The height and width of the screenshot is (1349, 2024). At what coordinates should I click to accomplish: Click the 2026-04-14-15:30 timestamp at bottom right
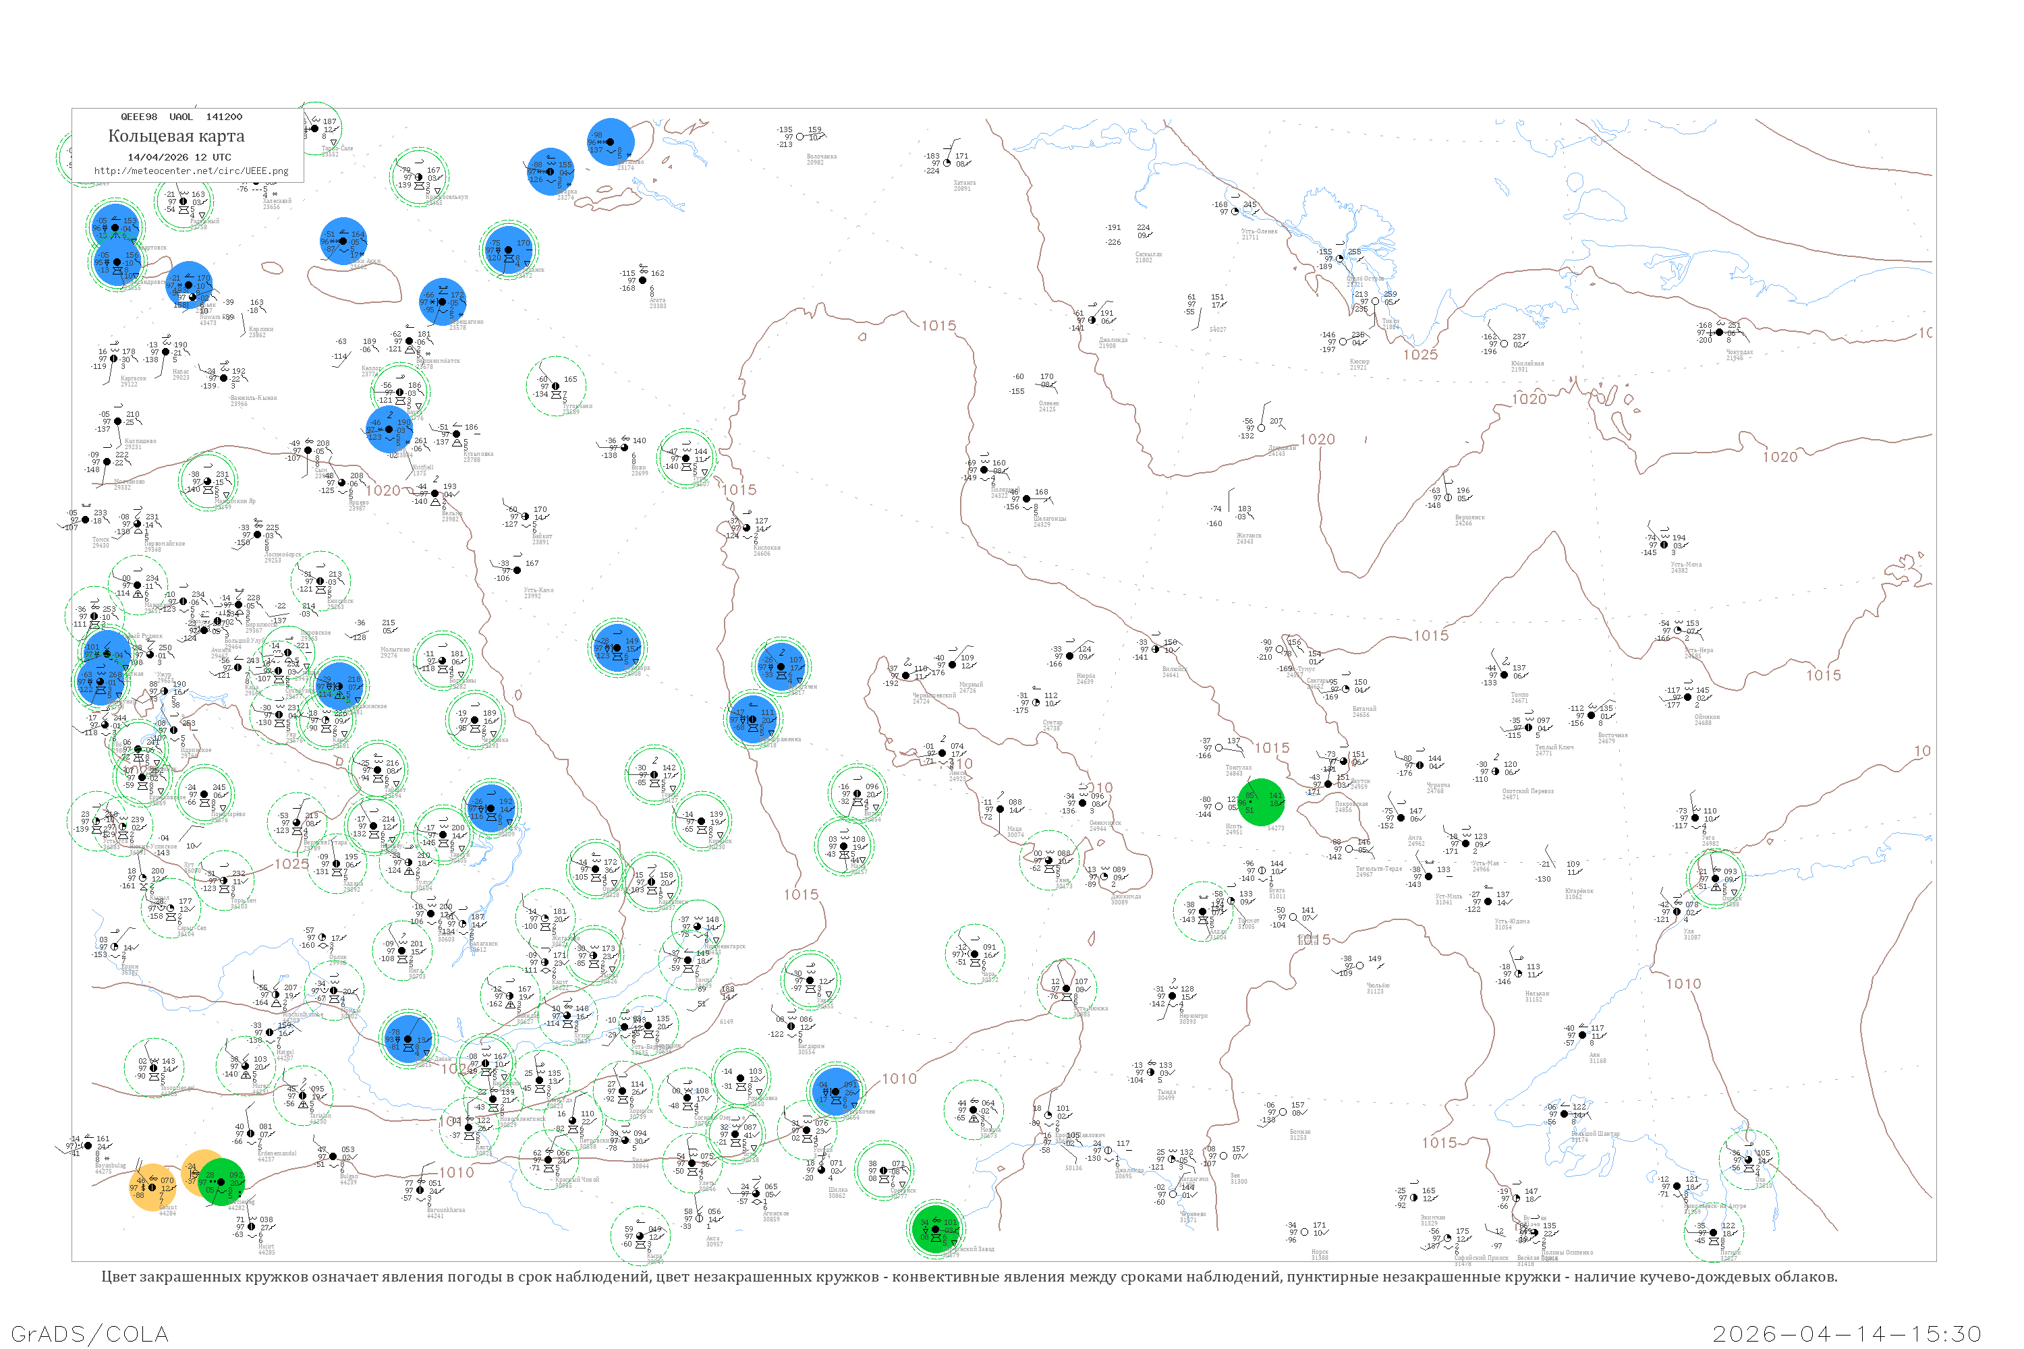pos(1847,1333)
